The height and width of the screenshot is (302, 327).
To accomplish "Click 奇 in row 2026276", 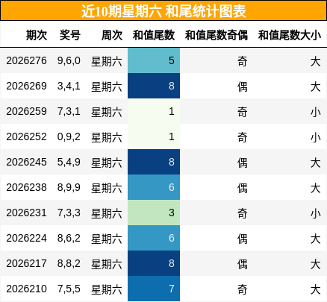I will pos(243,61).
